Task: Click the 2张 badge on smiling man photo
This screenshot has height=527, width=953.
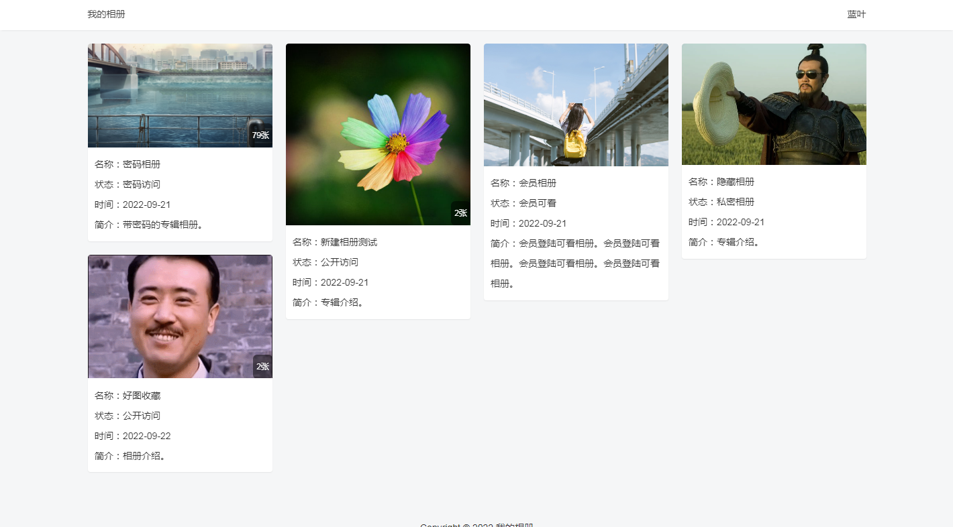Action: (x=262, y=367)
